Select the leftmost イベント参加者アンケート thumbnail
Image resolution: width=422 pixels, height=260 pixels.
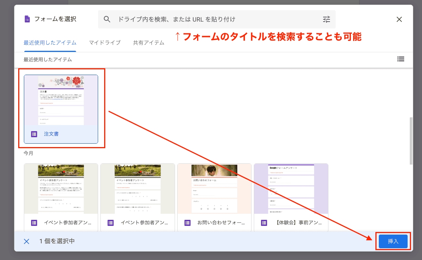tap(61, 189)
